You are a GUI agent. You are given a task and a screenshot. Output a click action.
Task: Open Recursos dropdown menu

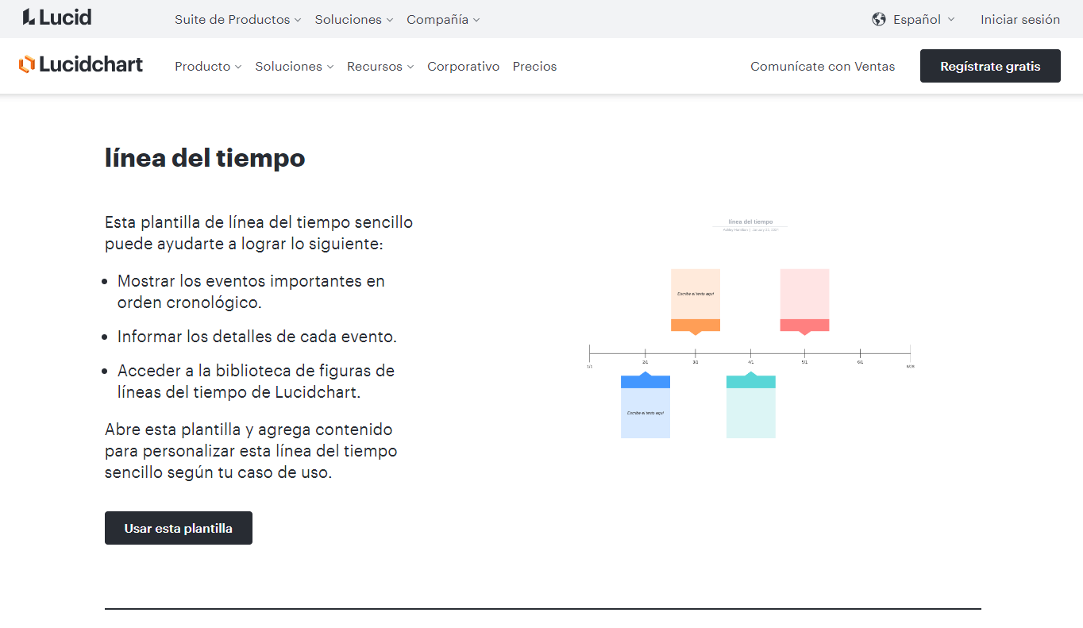pyautogui.click(x=380, y=67)
